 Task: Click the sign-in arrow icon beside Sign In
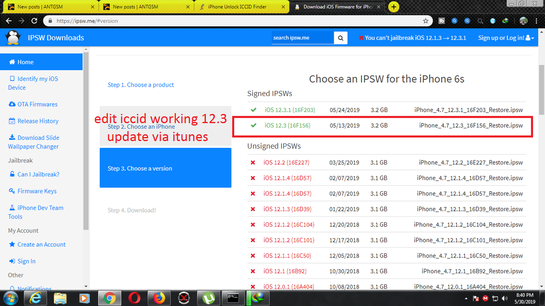(12, 261)
